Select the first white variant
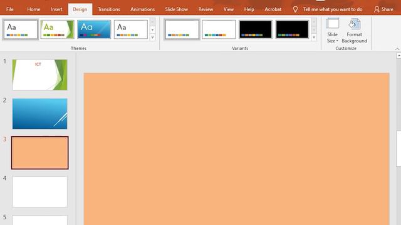401x225 pixels. pyautogui.click(x=182, y=29)
